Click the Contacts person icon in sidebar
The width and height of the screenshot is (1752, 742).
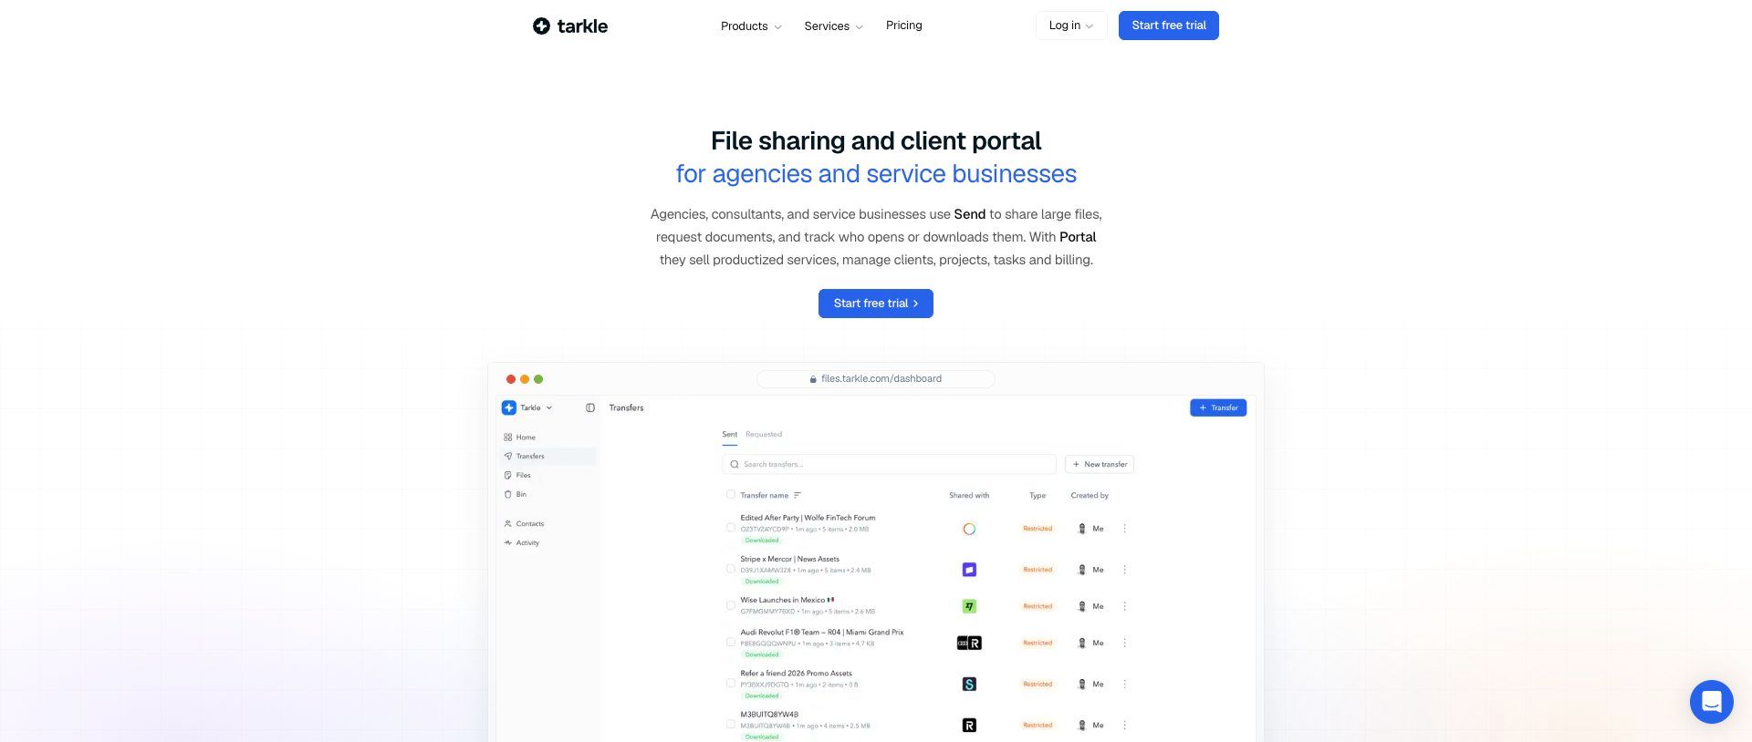tap(507, 524)
